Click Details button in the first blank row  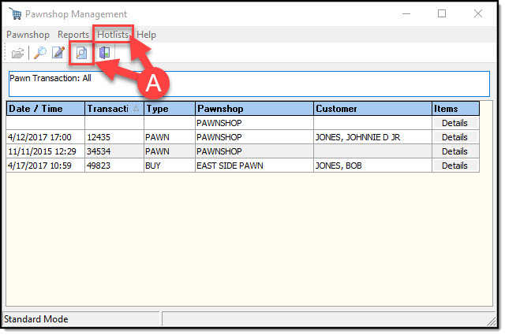454,123
